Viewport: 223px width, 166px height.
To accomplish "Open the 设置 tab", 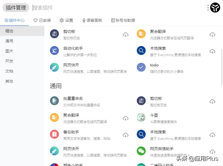I will point(66,20).
